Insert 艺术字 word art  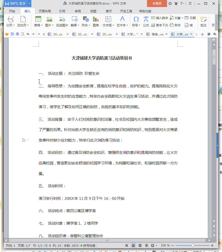pyautogui.click(x=122, y=21)
